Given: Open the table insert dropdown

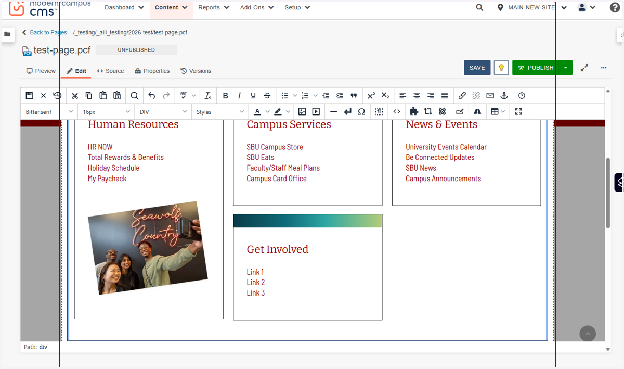Looking at the screenshot, I should coord(498,111).
